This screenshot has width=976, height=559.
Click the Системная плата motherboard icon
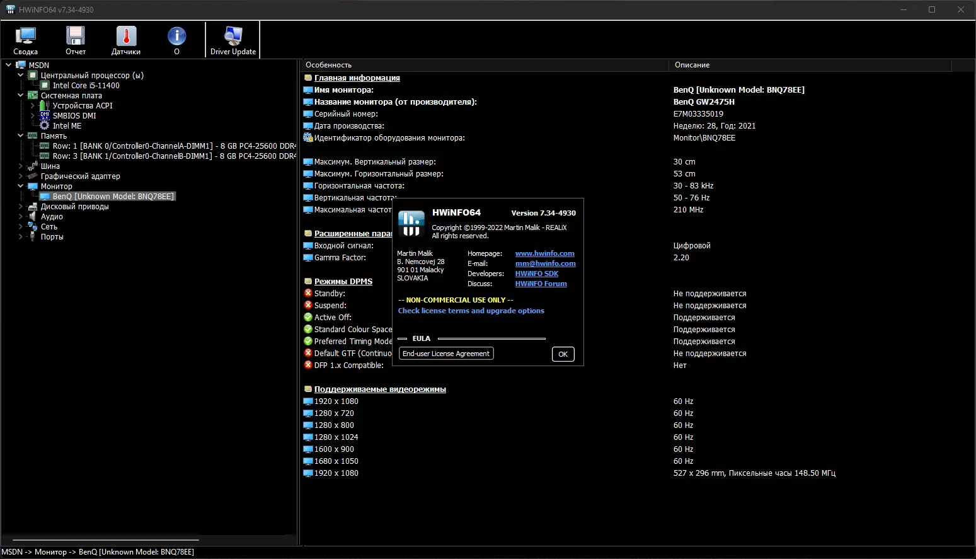[x=33, y=96]
